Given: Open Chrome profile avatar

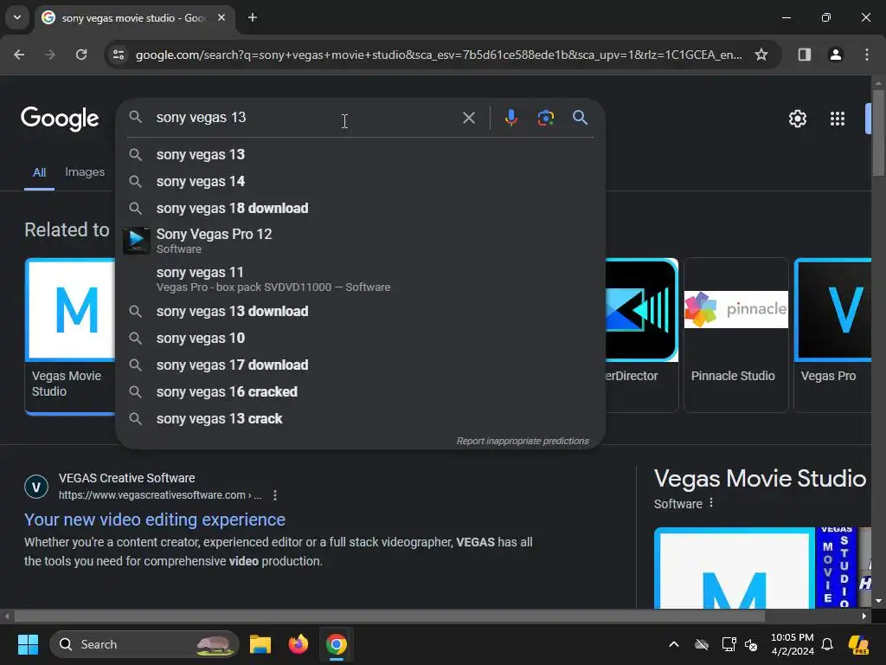Looking at the screenshot, I should (836, 55).
